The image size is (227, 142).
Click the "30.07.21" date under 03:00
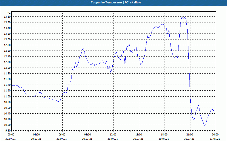pos(36,139)
